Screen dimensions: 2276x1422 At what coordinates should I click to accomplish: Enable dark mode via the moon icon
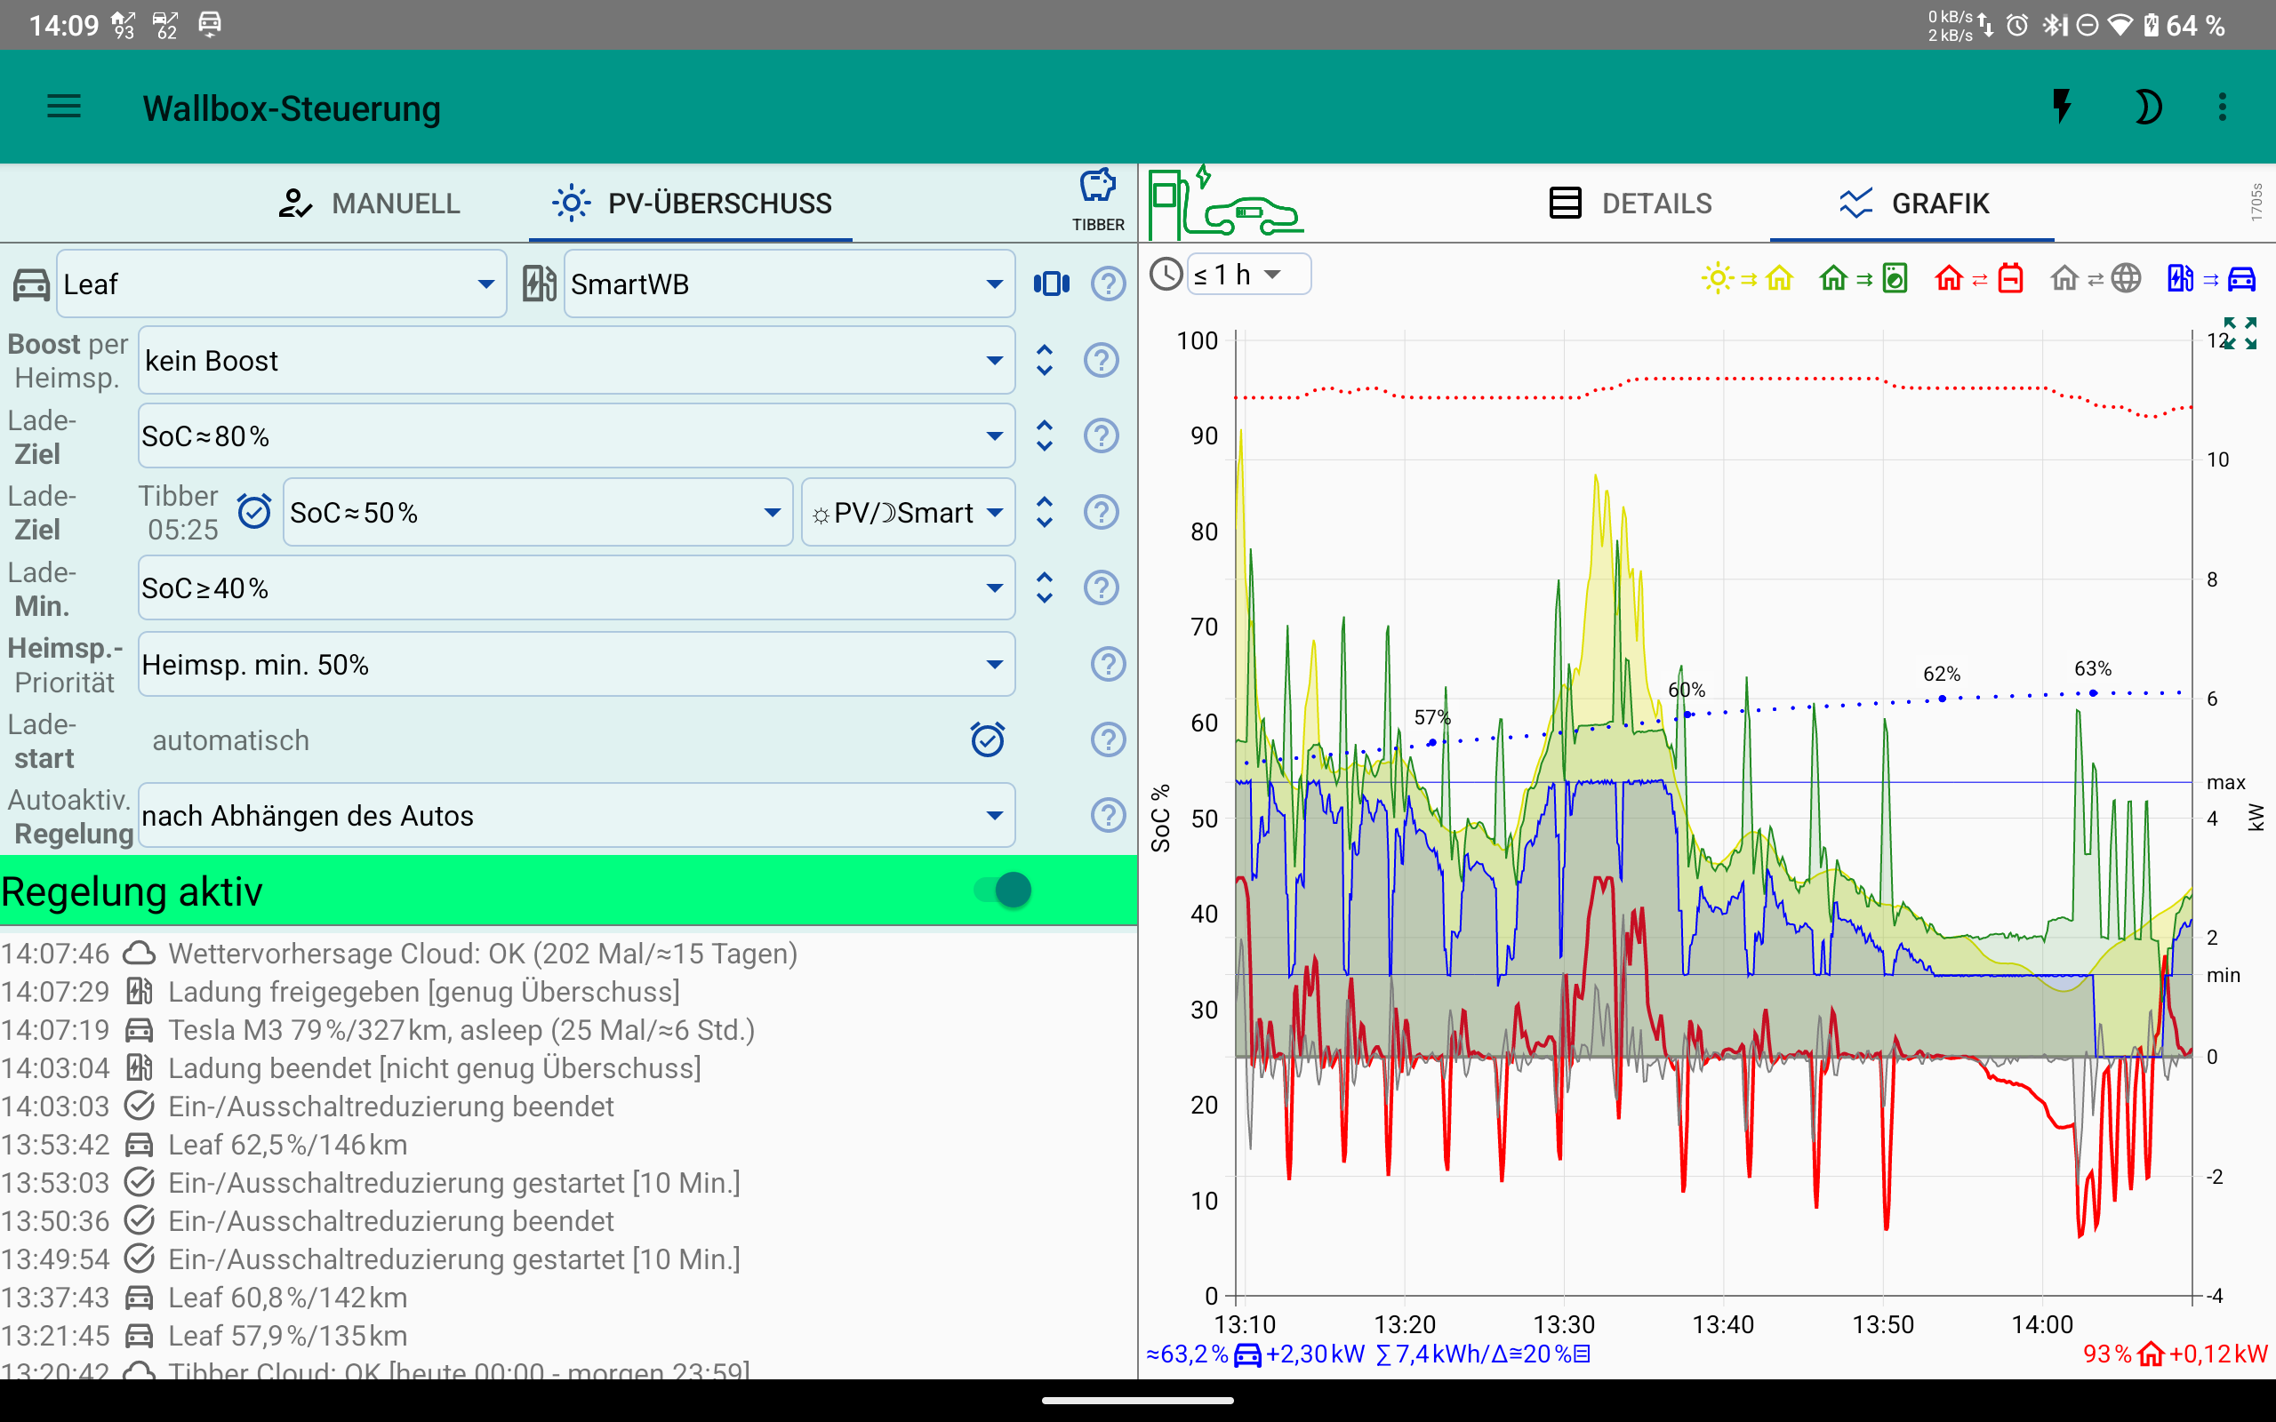(x=2150, y=107)
